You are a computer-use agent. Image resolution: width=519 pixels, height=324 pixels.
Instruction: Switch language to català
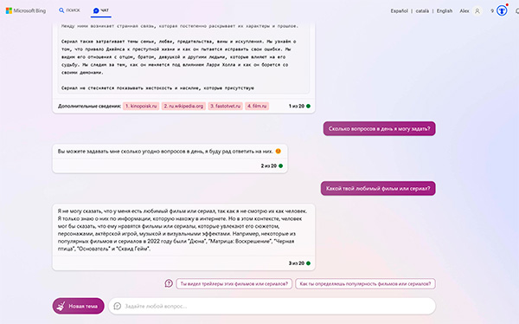tap(422, 11)
